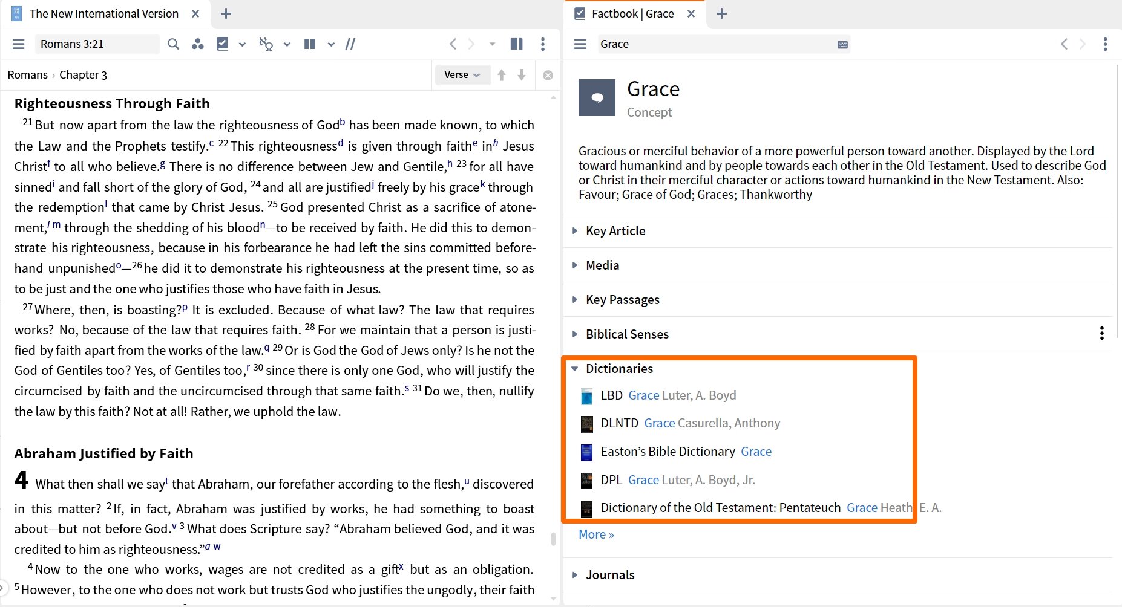The width and height of the screenshot is (1122, 607).
Task: Open LBD Grace article link
Action: [644, 395]
